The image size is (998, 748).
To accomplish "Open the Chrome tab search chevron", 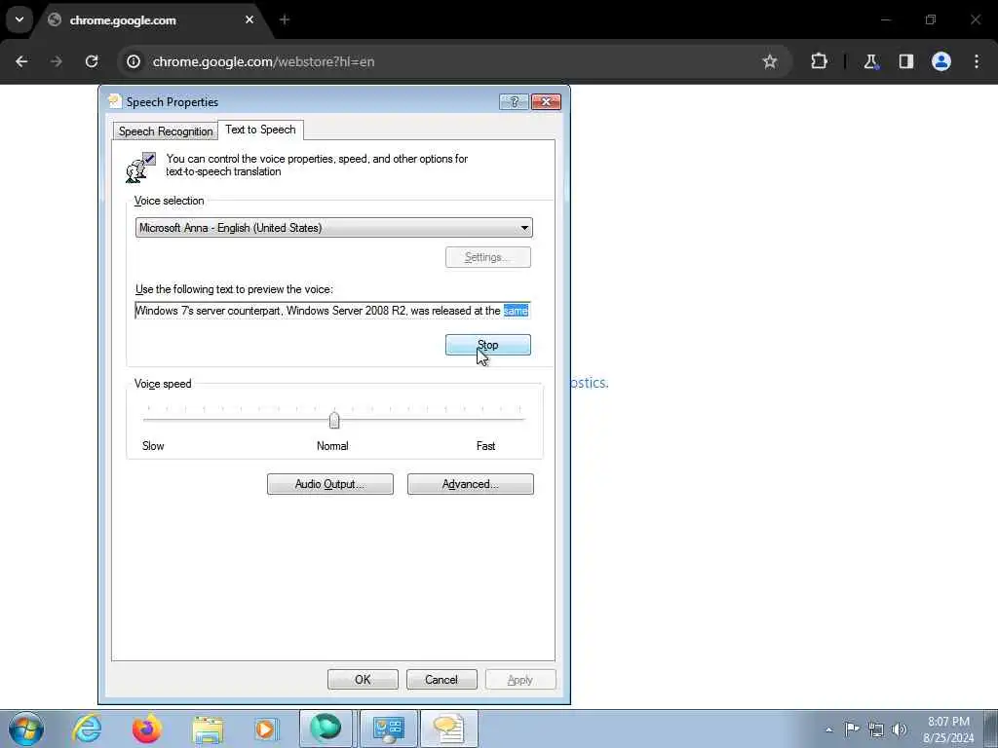I will 19,19.
